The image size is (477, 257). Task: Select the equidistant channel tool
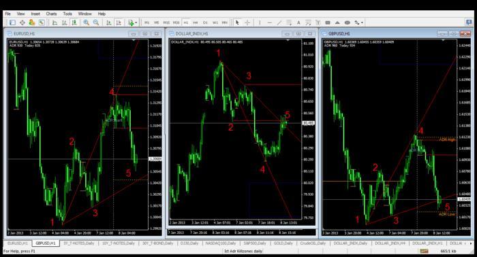point(289,22)
